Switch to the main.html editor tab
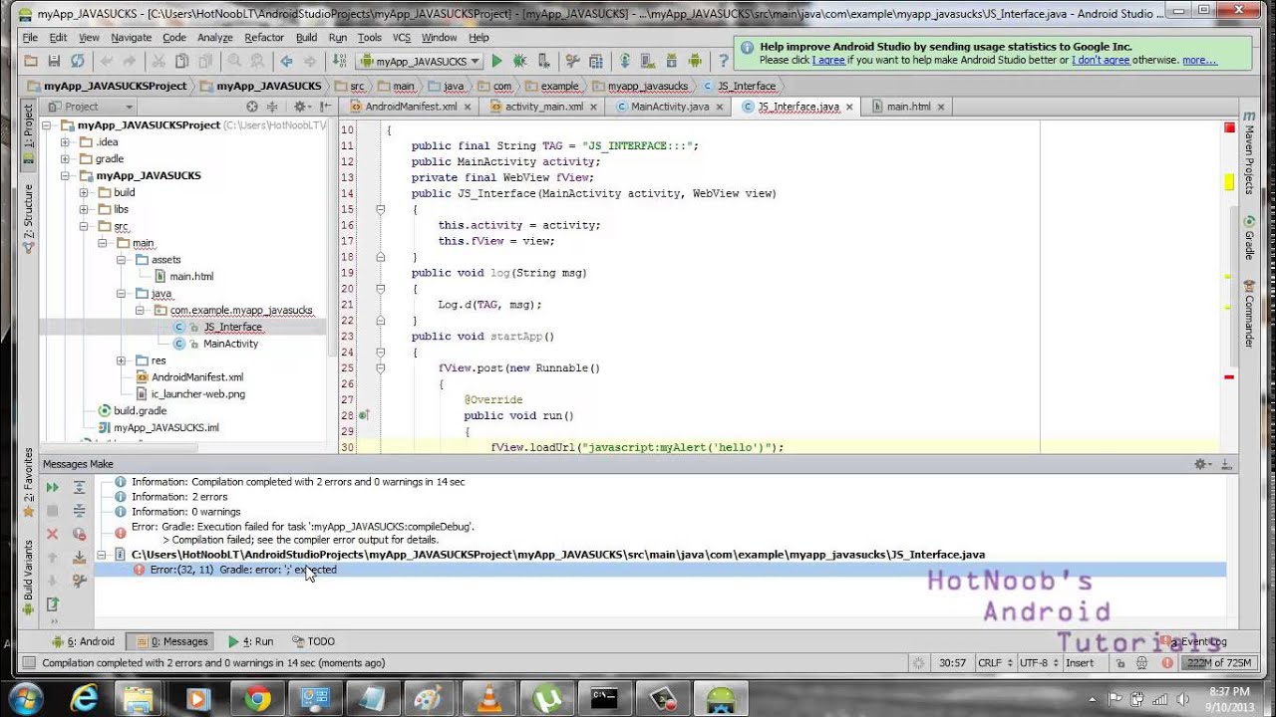This screenshot has width=1276, height=717. point(908,107)
